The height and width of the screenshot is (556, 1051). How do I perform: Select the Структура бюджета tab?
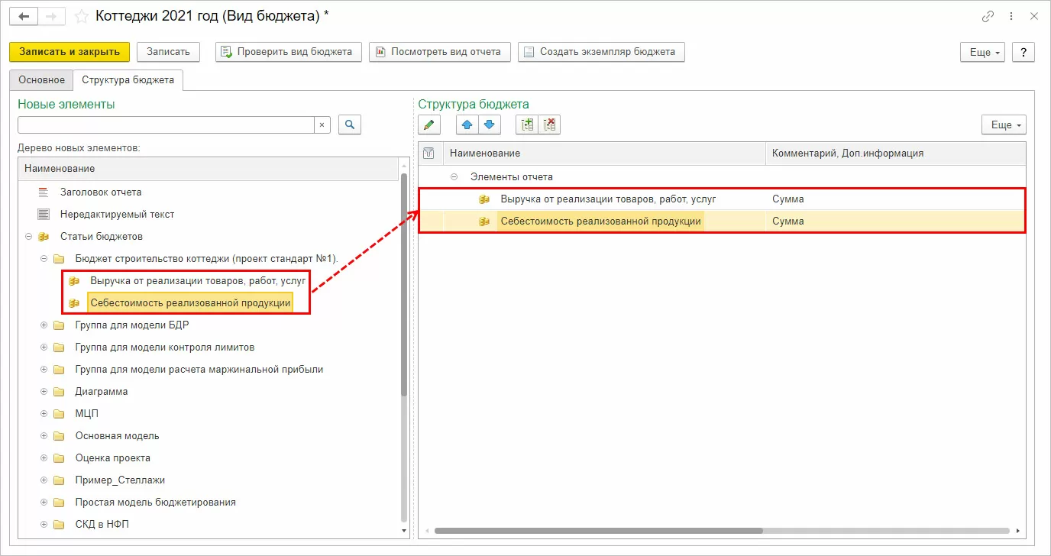(128, 80)
